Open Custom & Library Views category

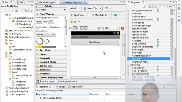click(x=51, y=77)
